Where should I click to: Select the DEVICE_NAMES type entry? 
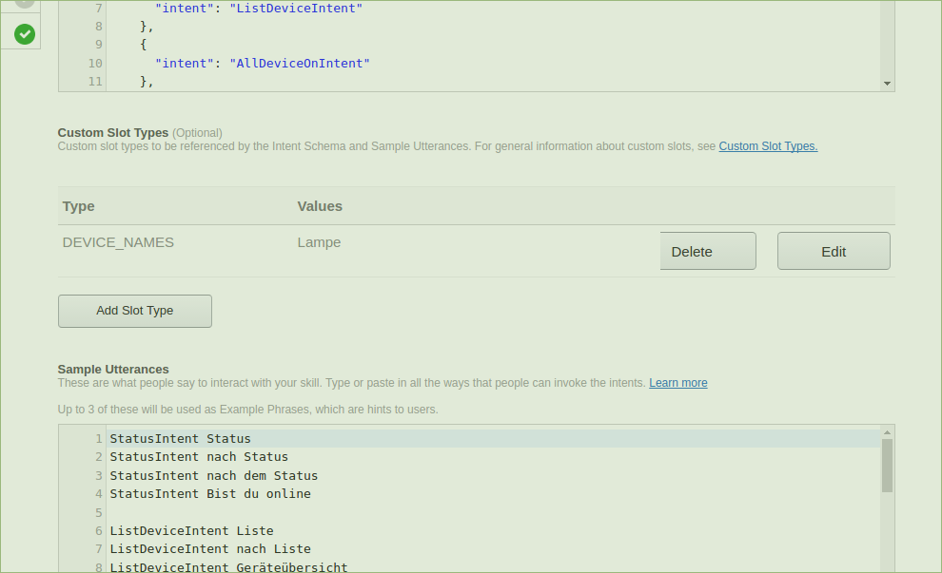[118, 242]
